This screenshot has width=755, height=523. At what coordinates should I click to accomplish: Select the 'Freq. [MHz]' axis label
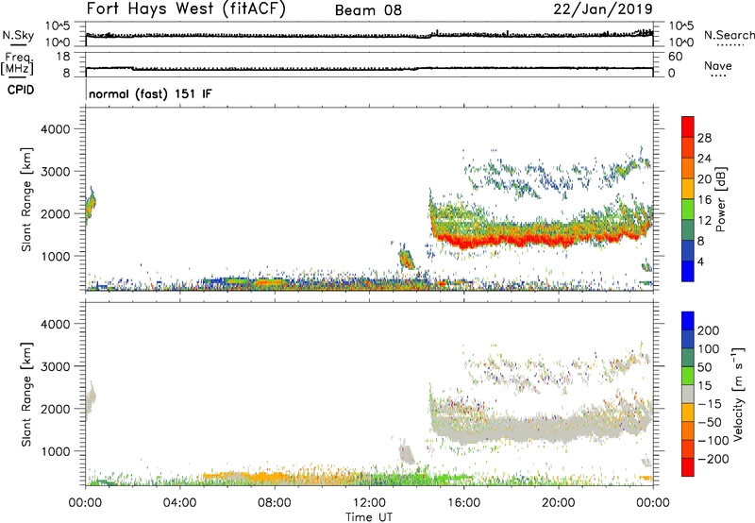point(18,63)
